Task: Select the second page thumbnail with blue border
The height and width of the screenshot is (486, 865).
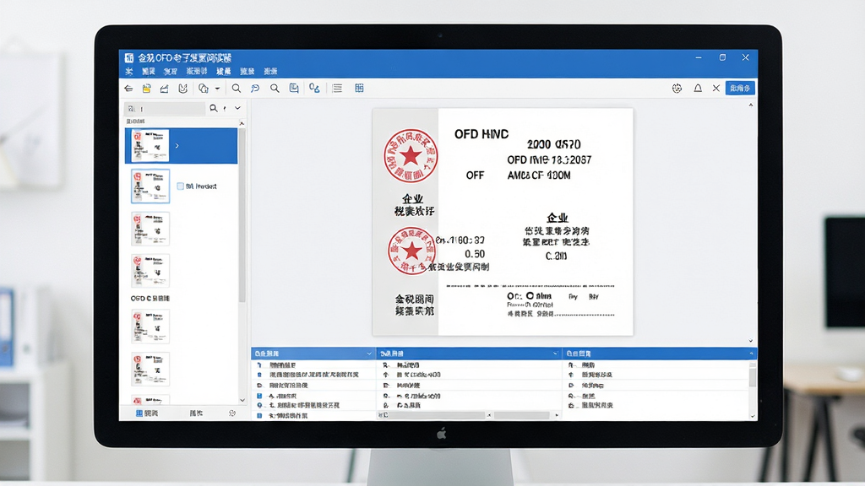Action: 150,186
